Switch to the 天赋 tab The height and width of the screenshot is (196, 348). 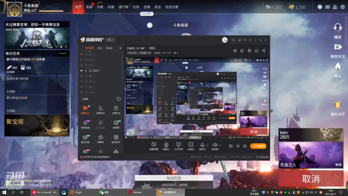pos(100,7)
